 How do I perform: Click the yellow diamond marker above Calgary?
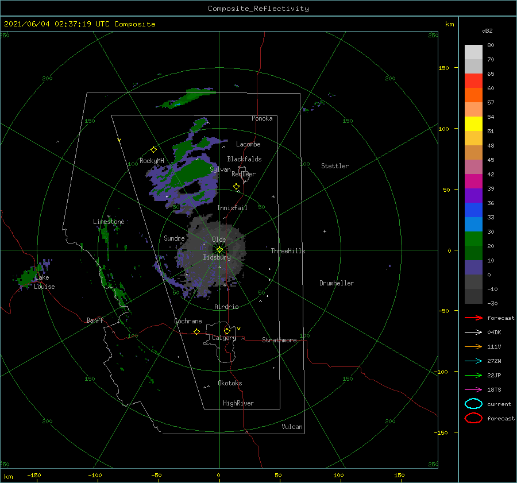(x=227, y=331)
